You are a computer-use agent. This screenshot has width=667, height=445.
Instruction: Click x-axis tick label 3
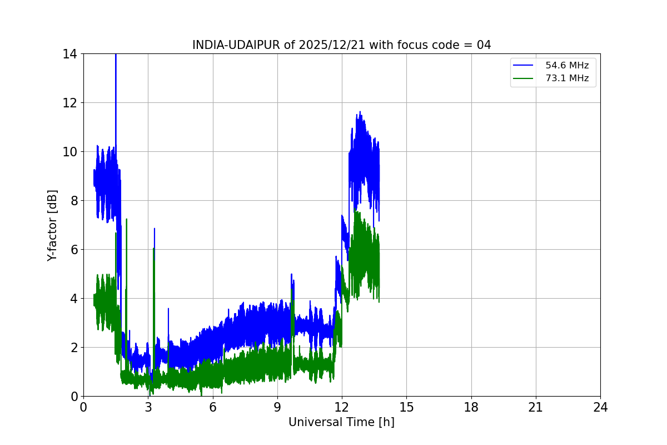click(148, 407)
